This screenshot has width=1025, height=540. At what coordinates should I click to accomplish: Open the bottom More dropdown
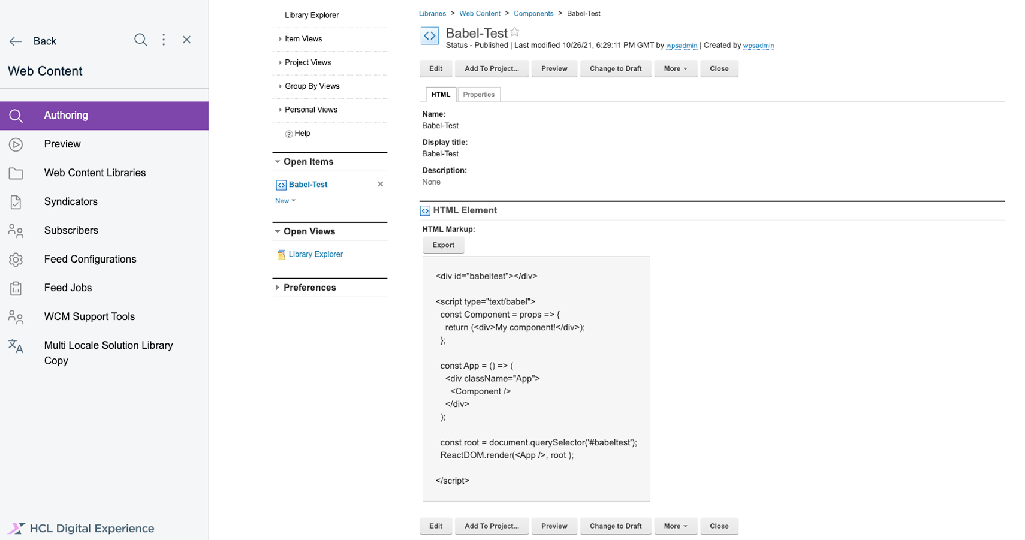click(676, 526)
